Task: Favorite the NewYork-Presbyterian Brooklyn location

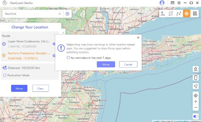Action: point(54,56)
